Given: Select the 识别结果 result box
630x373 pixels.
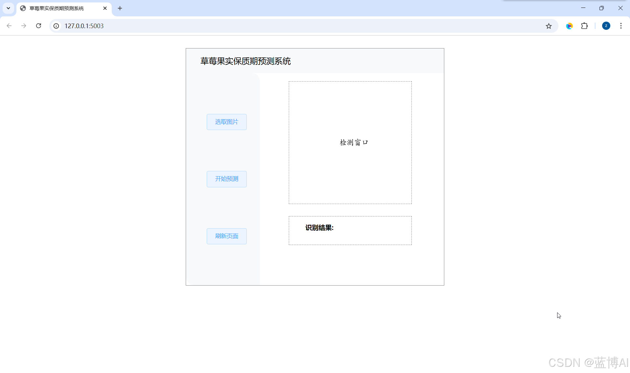Looking at the screenshot, I should tap(350, 230).
